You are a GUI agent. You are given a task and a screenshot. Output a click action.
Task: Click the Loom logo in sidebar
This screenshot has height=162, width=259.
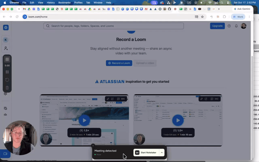6,27
